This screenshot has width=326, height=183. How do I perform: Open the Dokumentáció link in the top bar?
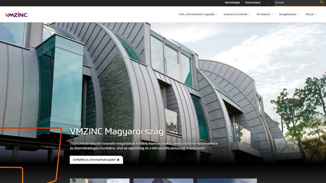253,3
